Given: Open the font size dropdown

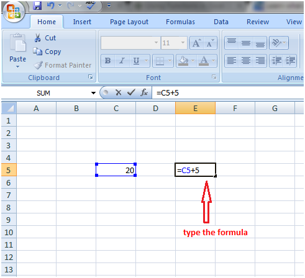Looking at the screenshot, I should point(183,43).
